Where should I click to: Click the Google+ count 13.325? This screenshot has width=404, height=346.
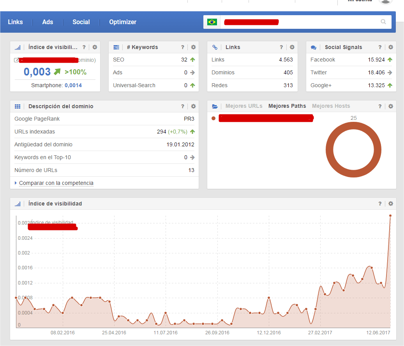click(376, 86)
